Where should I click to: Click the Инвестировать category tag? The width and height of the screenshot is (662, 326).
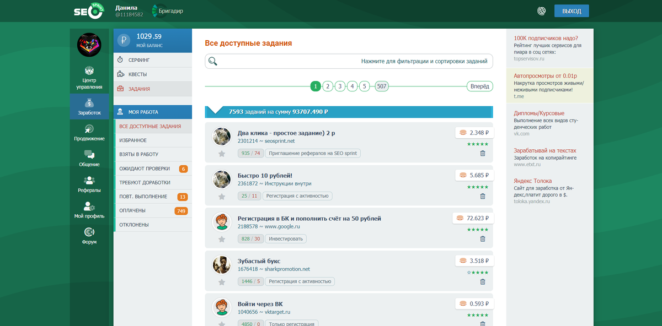286,239
